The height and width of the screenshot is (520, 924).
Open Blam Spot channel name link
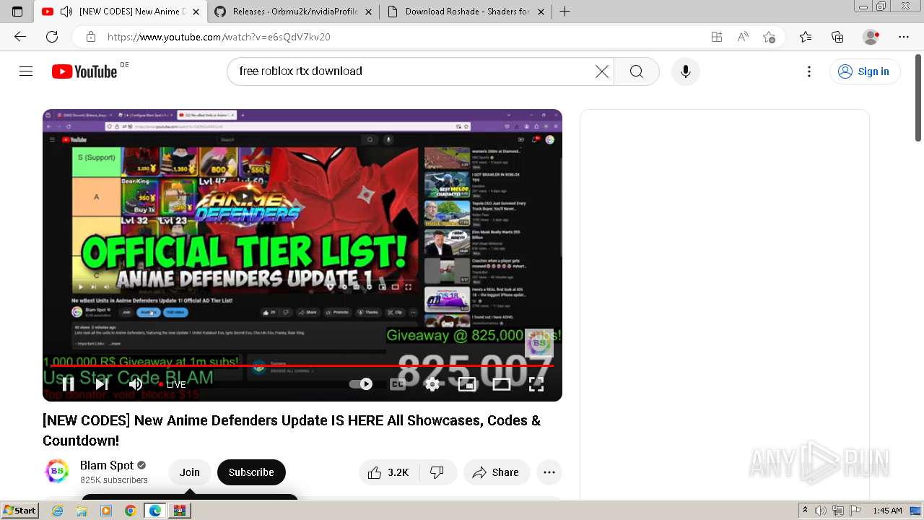[107, 465]
